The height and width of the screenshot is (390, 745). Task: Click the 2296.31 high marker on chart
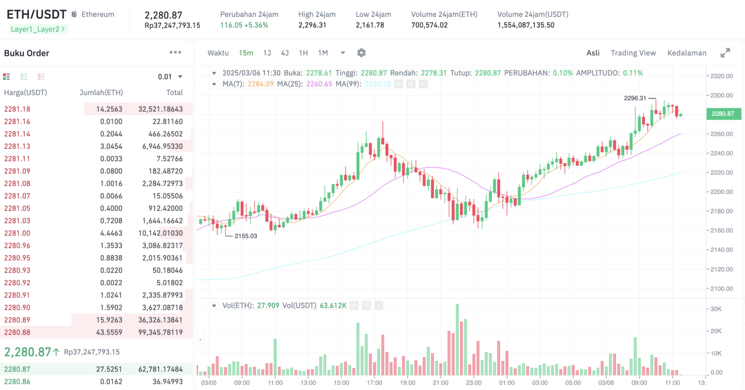[635, 98]
